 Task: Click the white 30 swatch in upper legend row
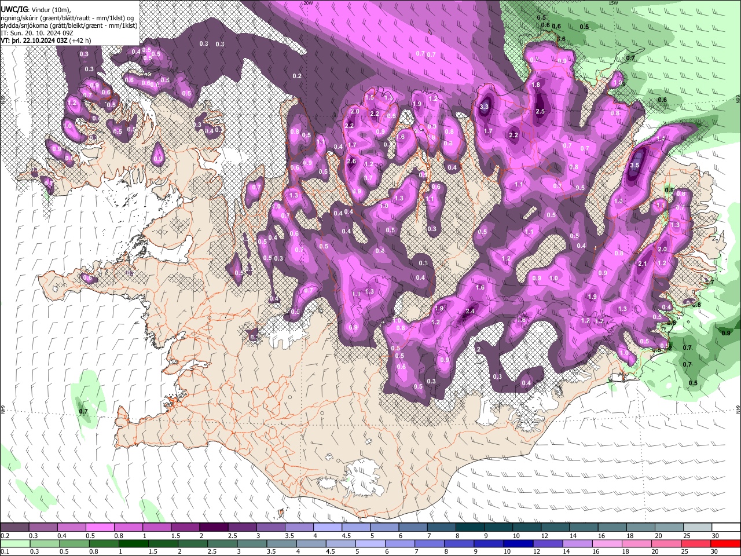click(x=727, y=528)
